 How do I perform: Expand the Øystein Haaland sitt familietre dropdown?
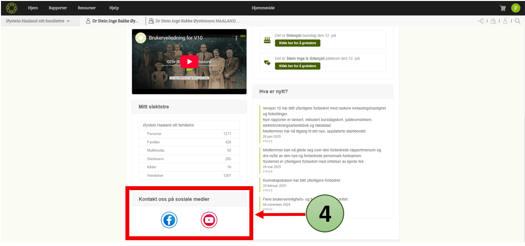pyautogui.click(x=38, y=21)
